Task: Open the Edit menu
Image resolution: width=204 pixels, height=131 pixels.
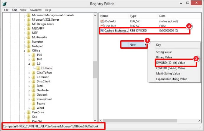Action: click(14, 10)
